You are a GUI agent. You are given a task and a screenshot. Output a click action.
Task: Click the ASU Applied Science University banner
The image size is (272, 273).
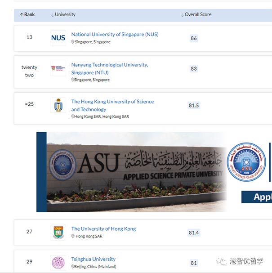coord(135,172)
